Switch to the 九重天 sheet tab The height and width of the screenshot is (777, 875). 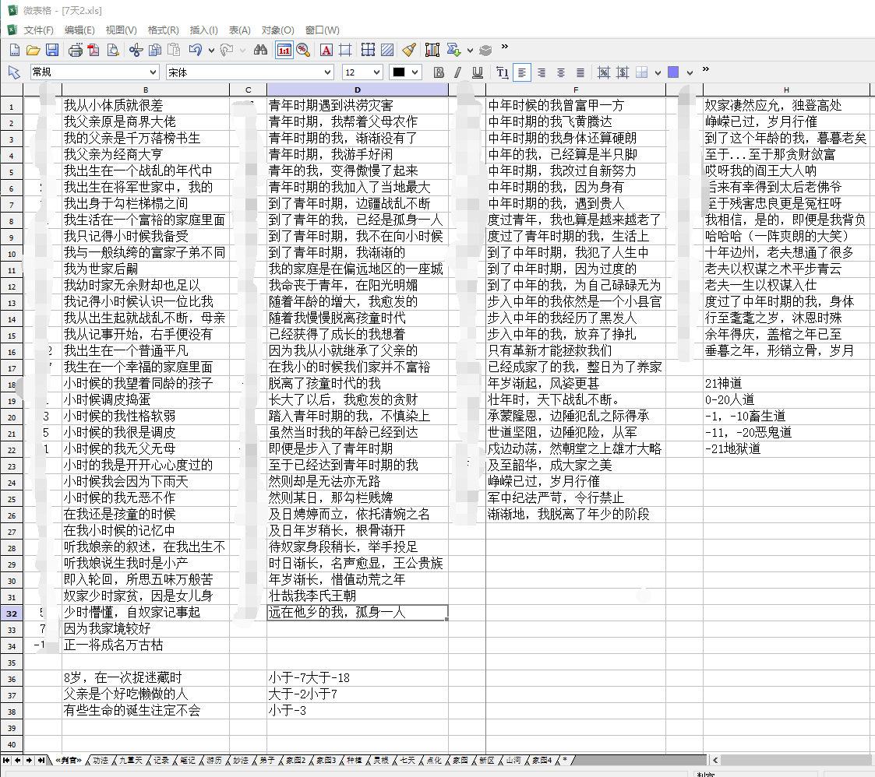(x=129, y=760)
